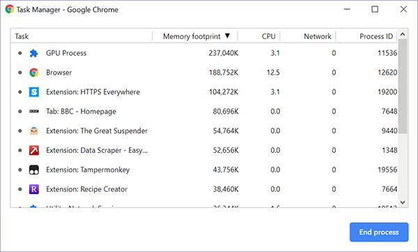Click the Chrome logo in the title bar

point(10,9)
